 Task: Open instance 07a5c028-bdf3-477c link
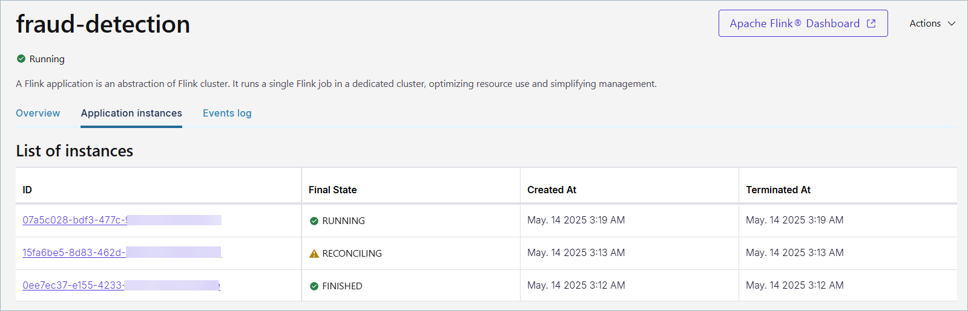pyautogui.click(x=74, y=220)
